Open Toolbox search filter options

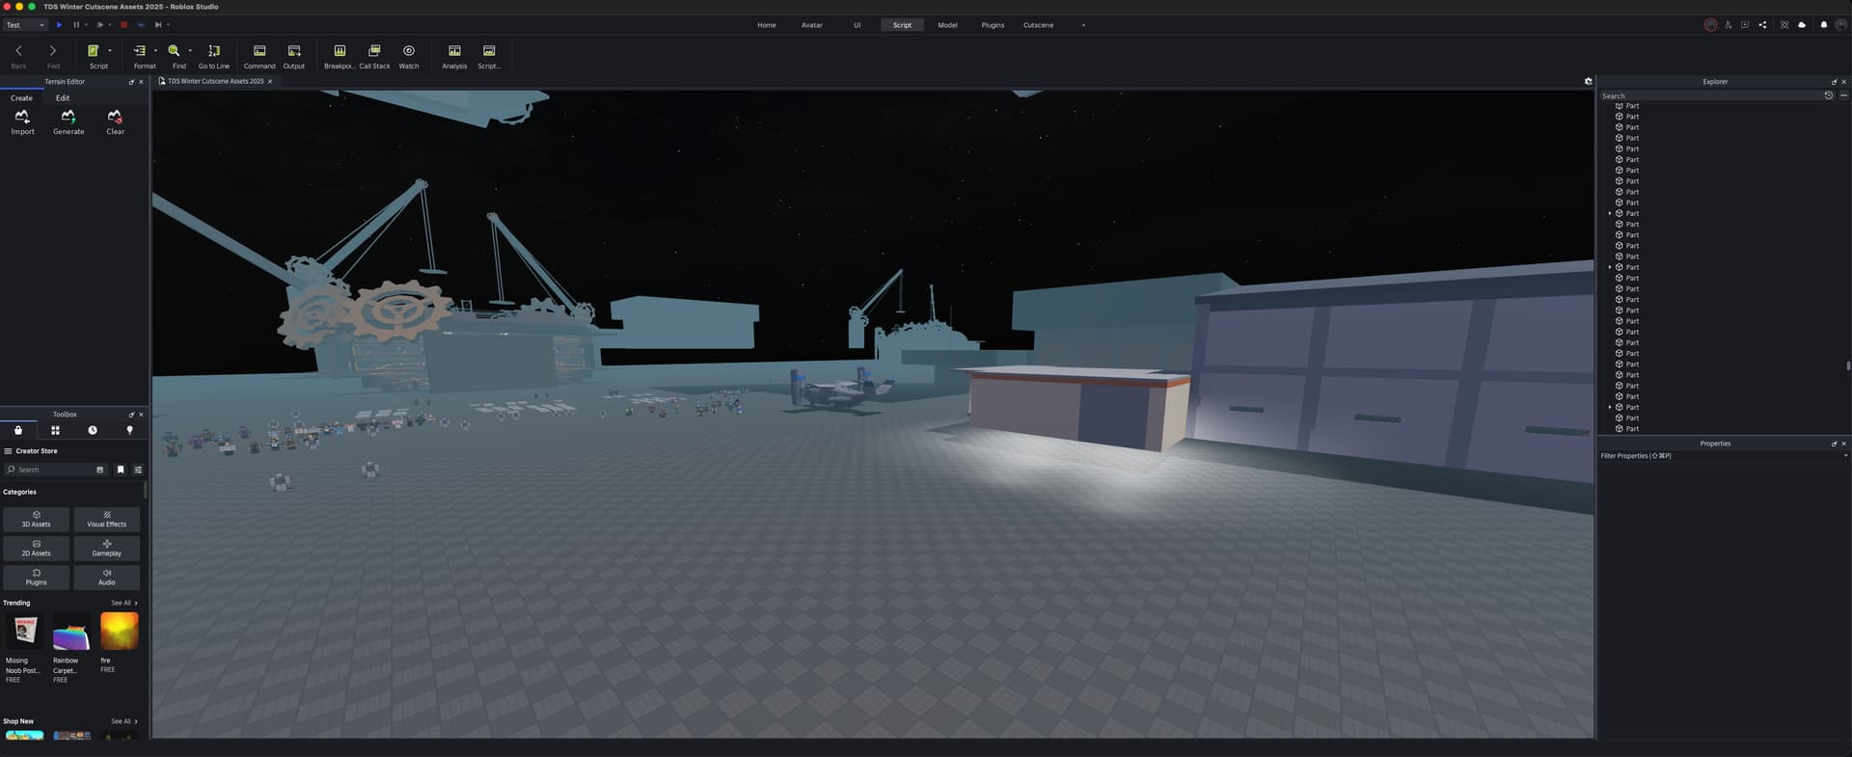138,470
